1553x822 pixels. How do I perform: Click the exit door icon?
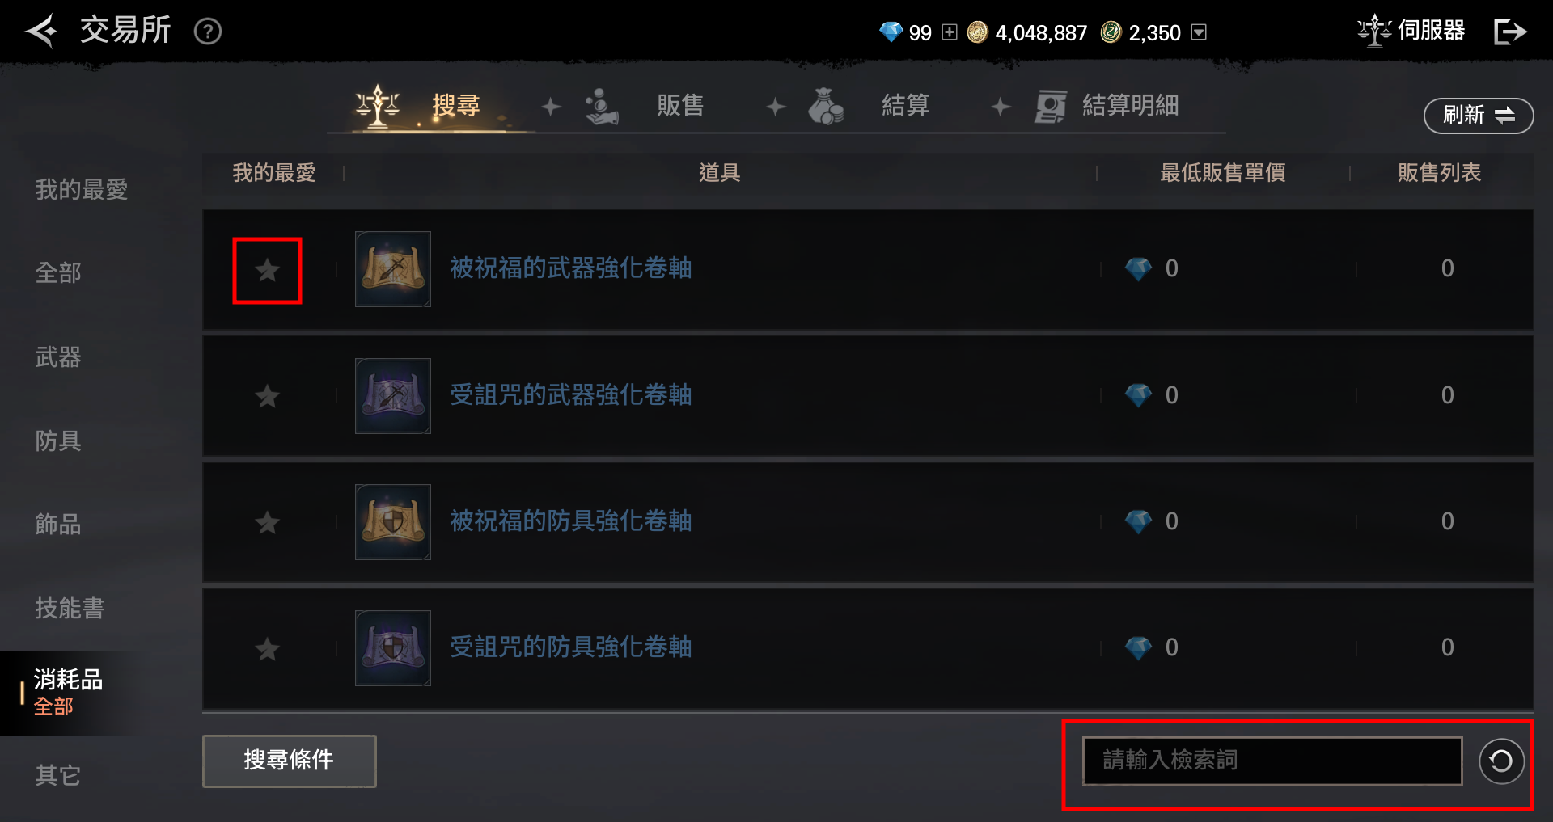click(1509, 32)
